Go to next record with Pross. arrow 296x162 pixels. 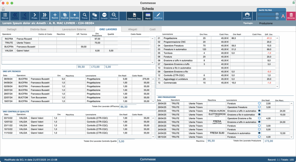click(35, 16)
